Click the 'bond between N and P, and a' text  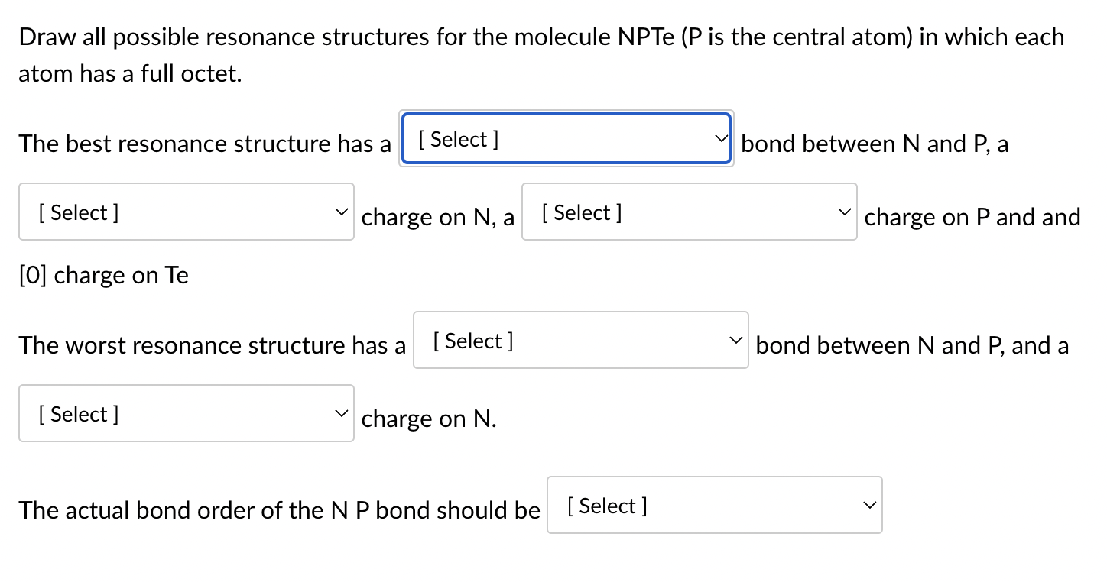(912, 345)
